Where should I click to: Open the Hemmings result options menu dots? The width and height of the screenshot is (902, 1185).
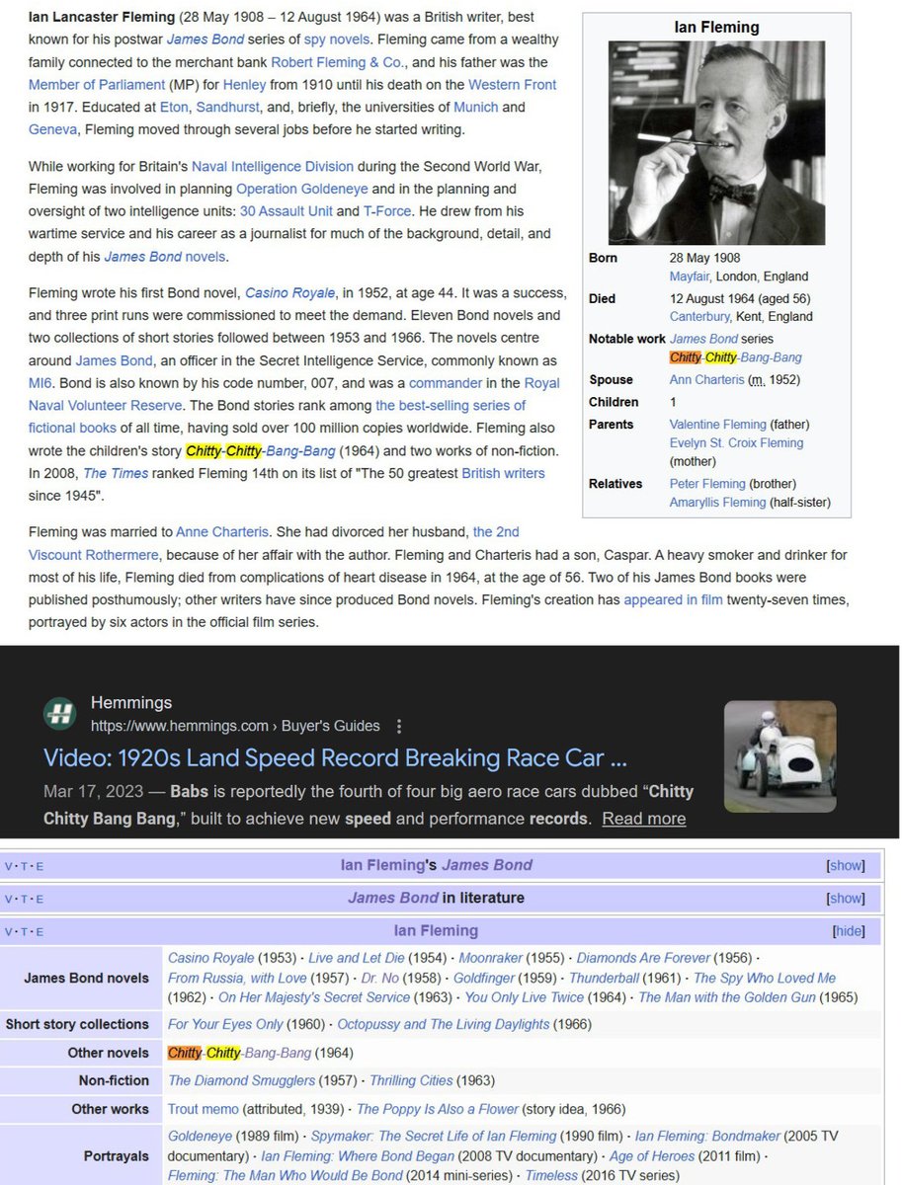click(399, 726)
